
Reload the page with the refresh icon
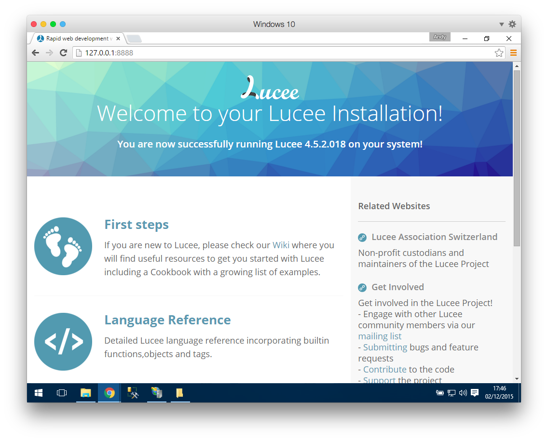tap(63, 53)
